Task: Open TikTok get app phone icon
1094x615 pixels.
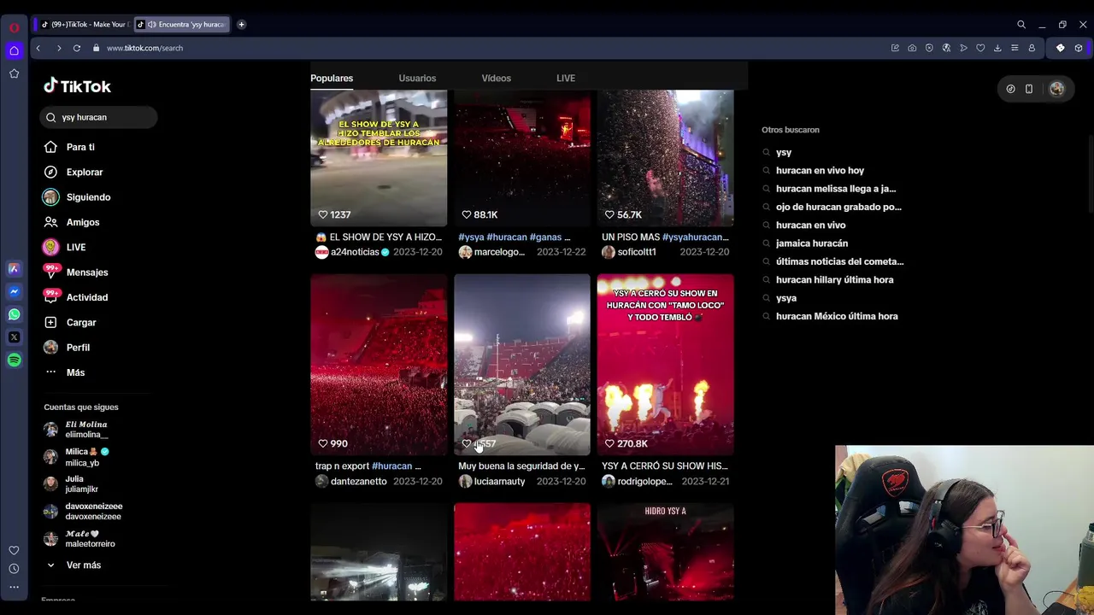Action: pyautogui.click(x=1029, y=89)
